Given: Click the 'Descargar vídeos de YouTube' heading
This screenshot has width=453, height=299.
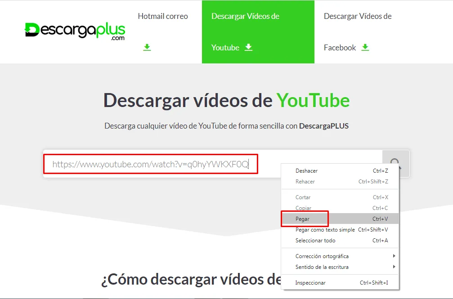Looking at the screenshot, I should point(227,101).
